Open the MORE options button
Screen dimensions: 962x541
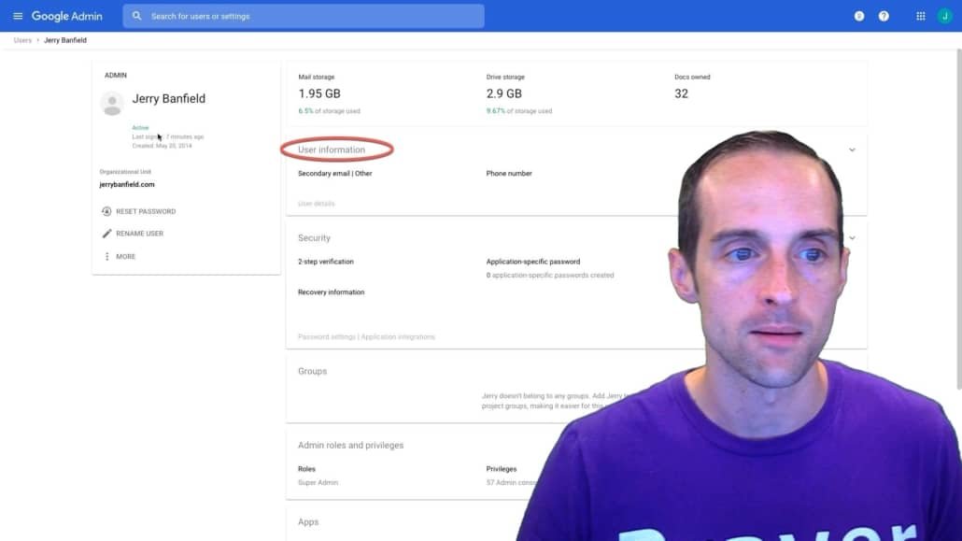pyautogui.click(x=120, y=256)
